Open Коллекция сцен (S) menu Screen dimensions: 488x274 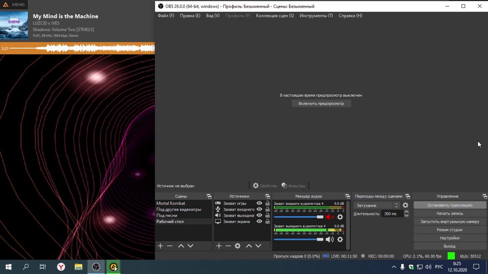tap(275, 16)
